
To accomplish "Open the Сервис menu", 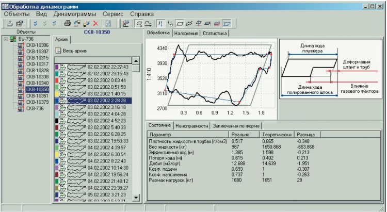I will click(113, 14).
